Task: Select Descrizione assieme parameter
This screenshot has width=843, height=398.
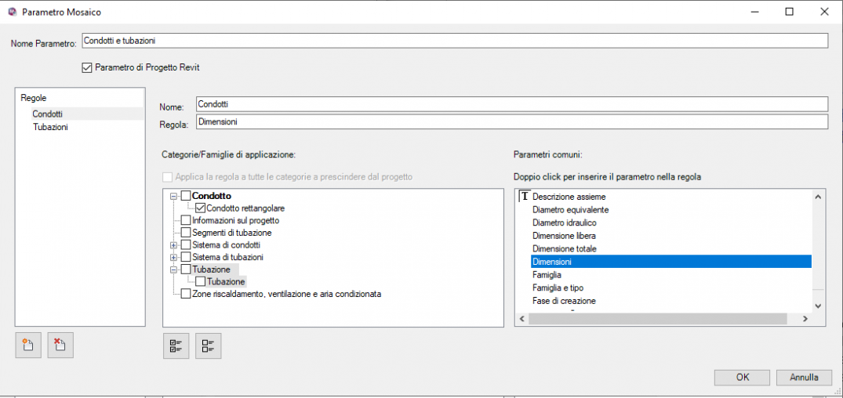Action: pyautogui.click(x=569, y=197)
